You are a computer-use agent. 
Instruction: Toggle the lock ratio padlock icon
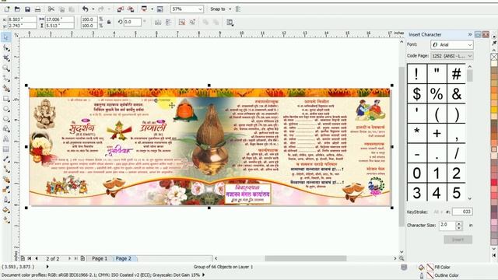tap(109, 23)
